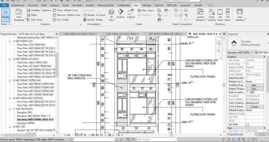This screenshot has width=269, height=142.
Task: Click drawing area horizontal scrollbar
Action: click(171, 135)
